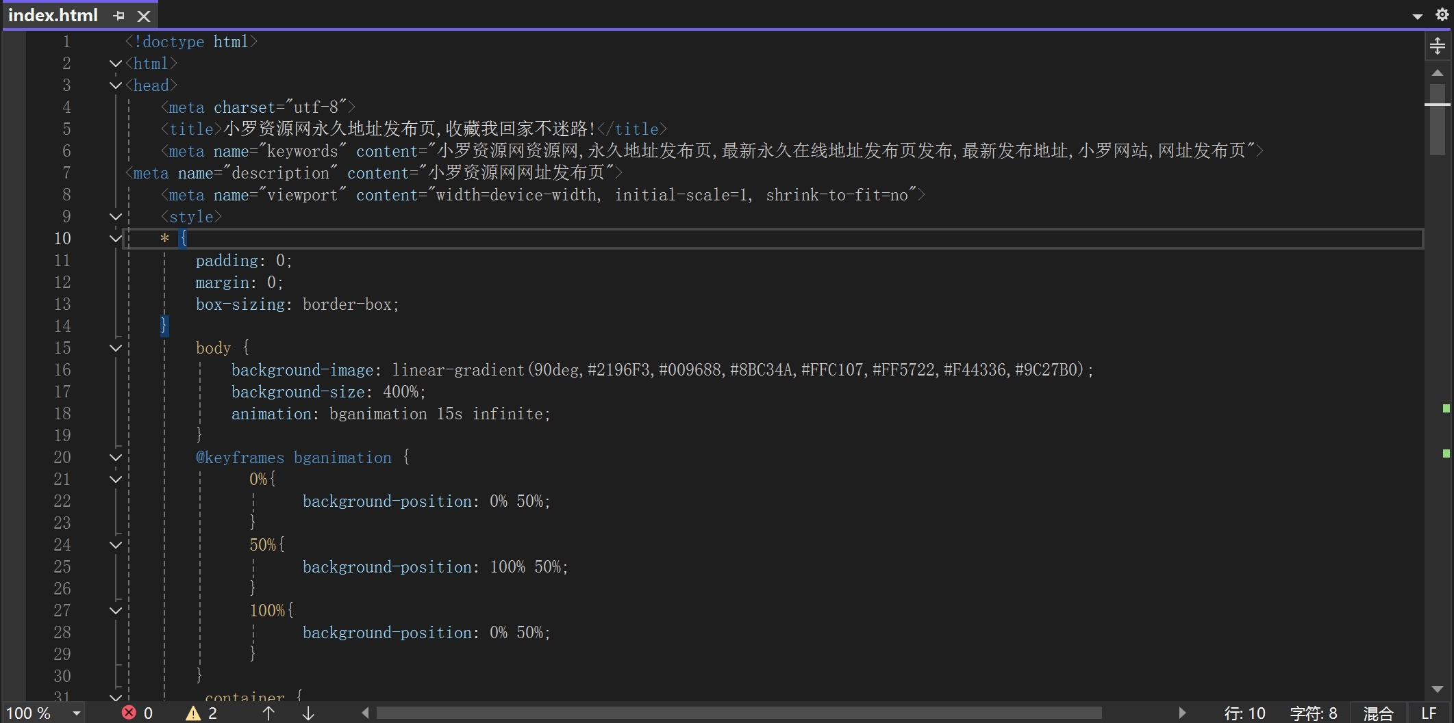Click the yellow warning count icon
The image size is (1454, 723).
click(x=193, y=713)
